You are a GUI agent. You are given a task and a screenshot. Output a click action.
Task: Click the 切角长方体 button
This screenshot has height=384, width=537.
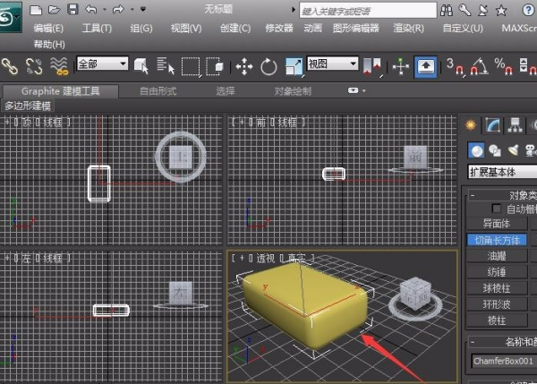tap(497, 240)
